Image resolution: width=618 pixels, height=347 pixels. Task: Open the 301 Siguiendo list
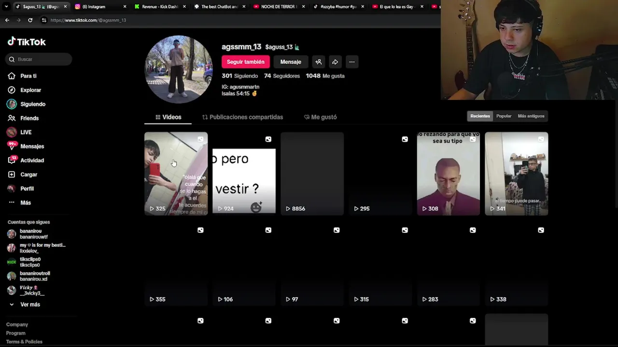[239, 76]
